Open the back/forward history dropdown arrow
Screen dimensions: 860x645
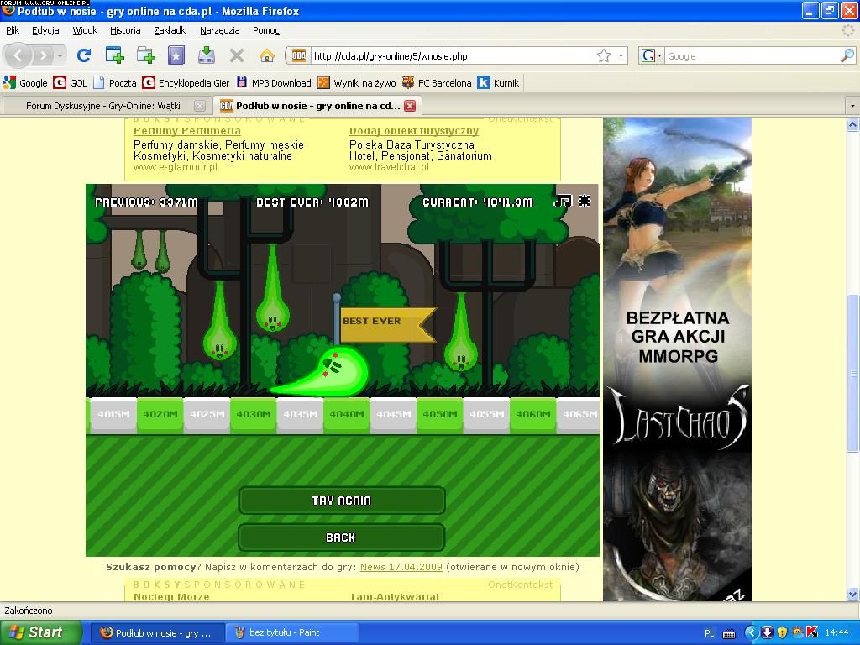60,55
